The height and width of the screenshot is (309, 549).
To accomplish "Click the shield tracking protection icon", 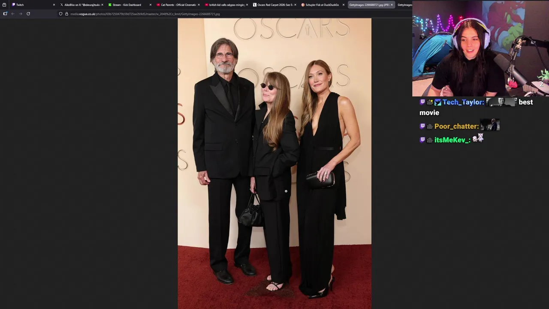I will coord(60,14).
